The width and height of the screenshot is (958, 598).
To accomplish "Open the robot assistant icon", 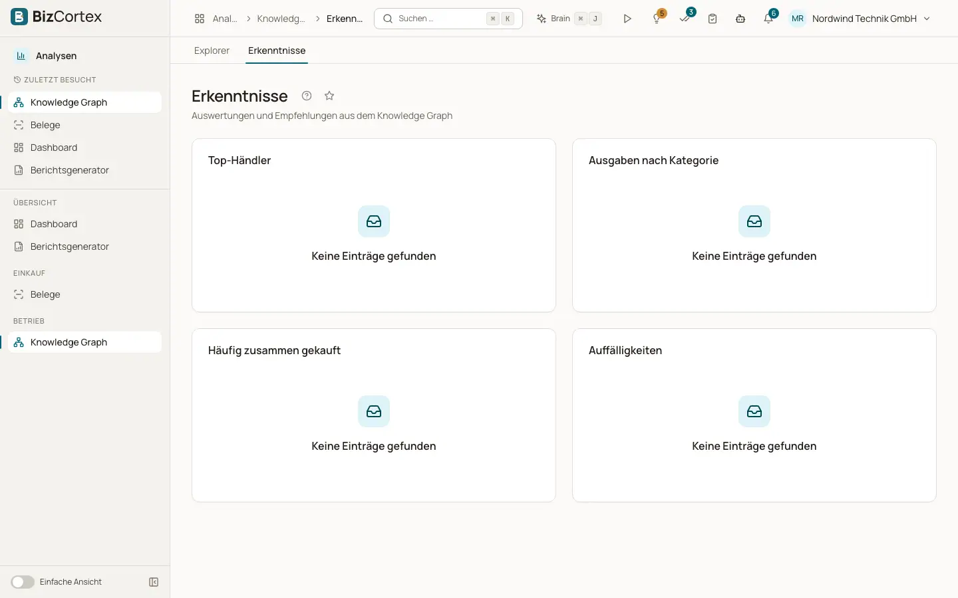I will (x=740, y=19).
